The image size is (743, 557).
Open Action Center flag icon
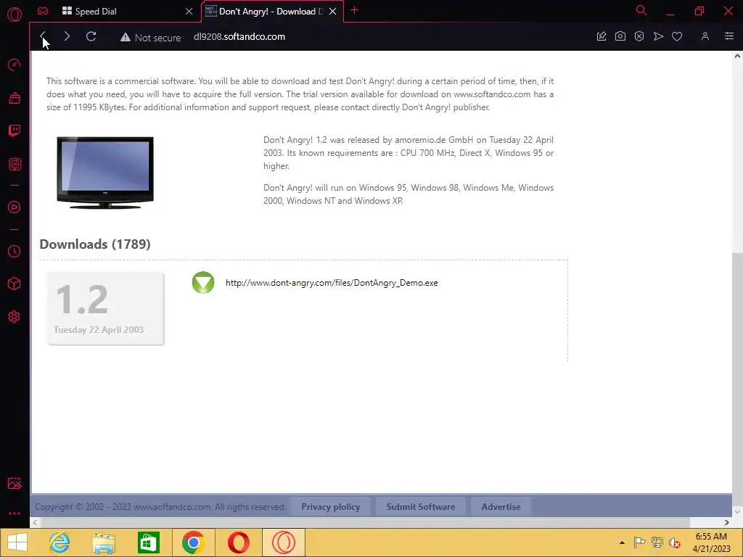(639, 542)
